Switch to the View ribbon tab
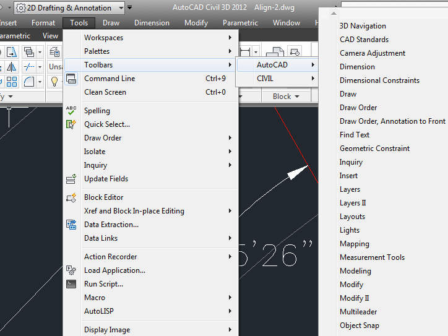This screenshot has height=336, width=448. [50, 36]
